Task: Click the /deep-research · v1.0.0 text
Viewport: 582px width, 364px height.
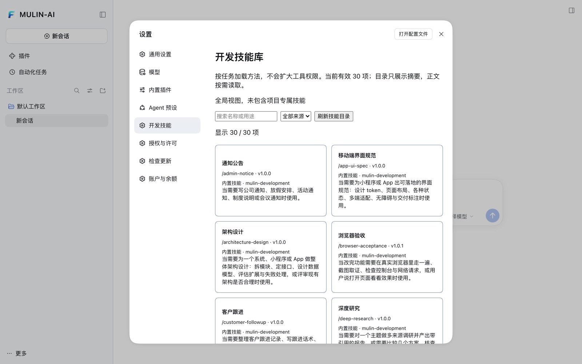Action: pyautogui.click(x=364, y=318)
